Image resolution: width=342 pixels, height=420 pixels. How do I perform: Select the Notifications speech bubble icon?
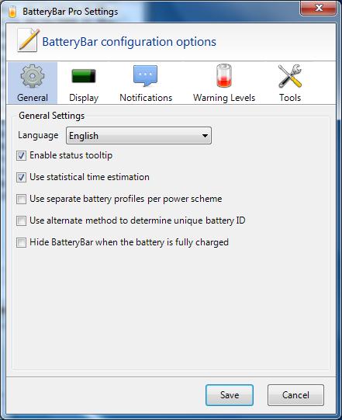point(146,76)
